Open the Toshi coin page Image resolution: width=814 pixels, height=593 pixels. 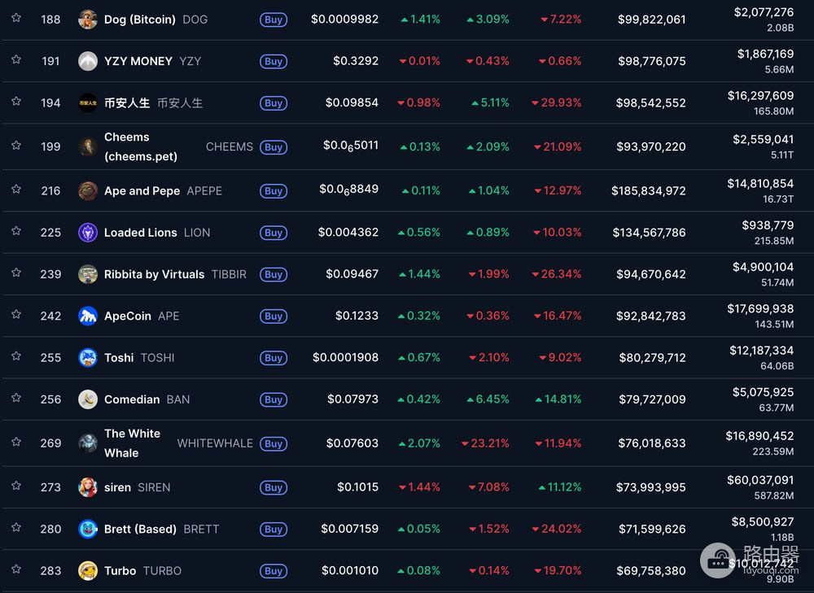[x=119, y=357]
